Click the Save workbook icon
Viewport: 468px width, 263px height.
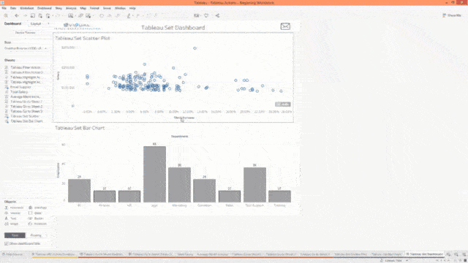pyautogui.click(x=32, y=15)
